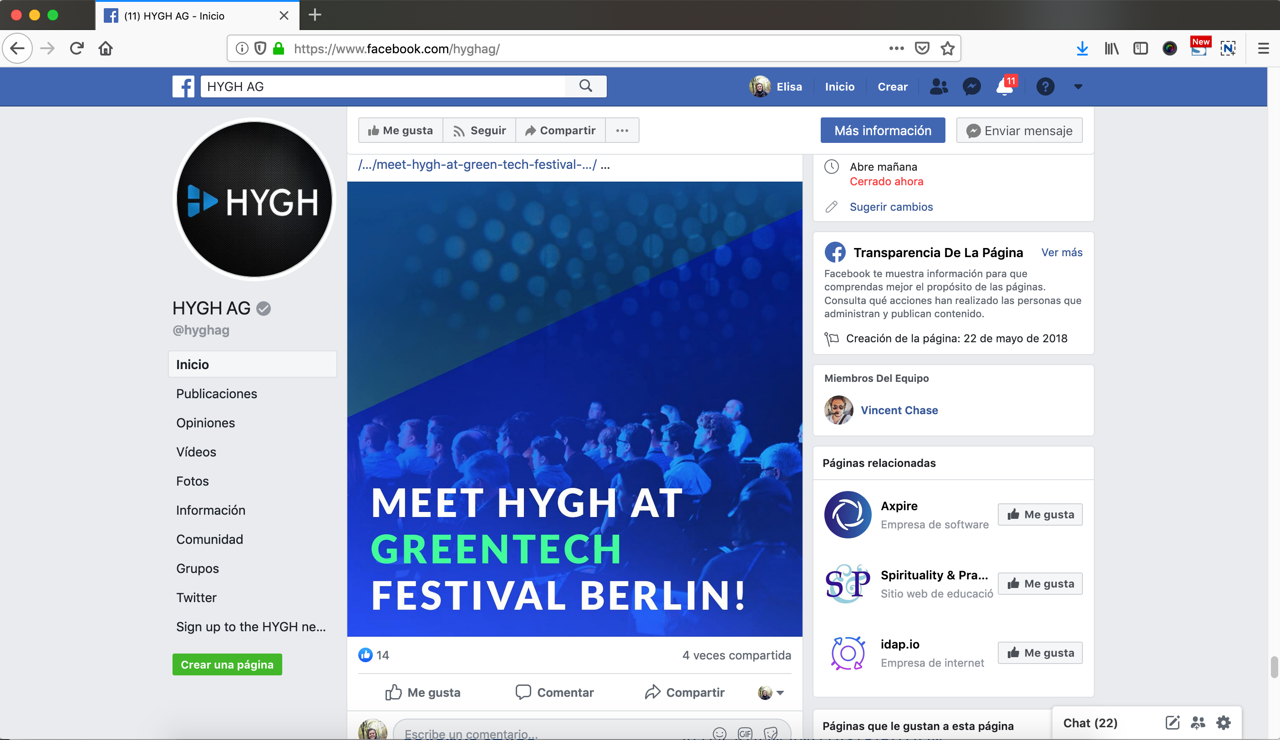The image size is (1280, 740).
Task: Expand the account dropdown arrow in header
Action: tap(1078, 87)
